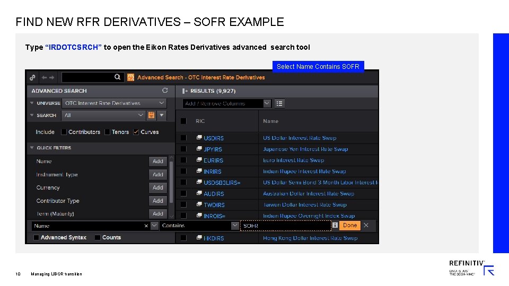The width and height of the screenshot is (509, 286).
Task: Open the USDIRS RIC link
Action: click(x=214, y=138)
